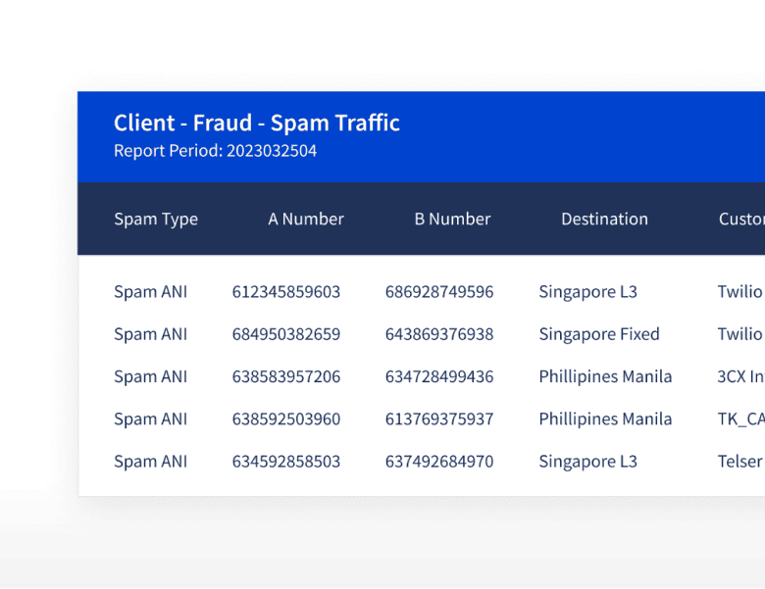This screenshot has width=765, height=589.
Task: Click Spam ANI in the 684950382659 row
Action: click(x=150, y=334)
